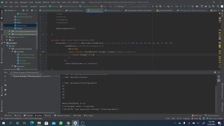
Task: Start debugging with the green bug icon
Action: click(157, 6)
